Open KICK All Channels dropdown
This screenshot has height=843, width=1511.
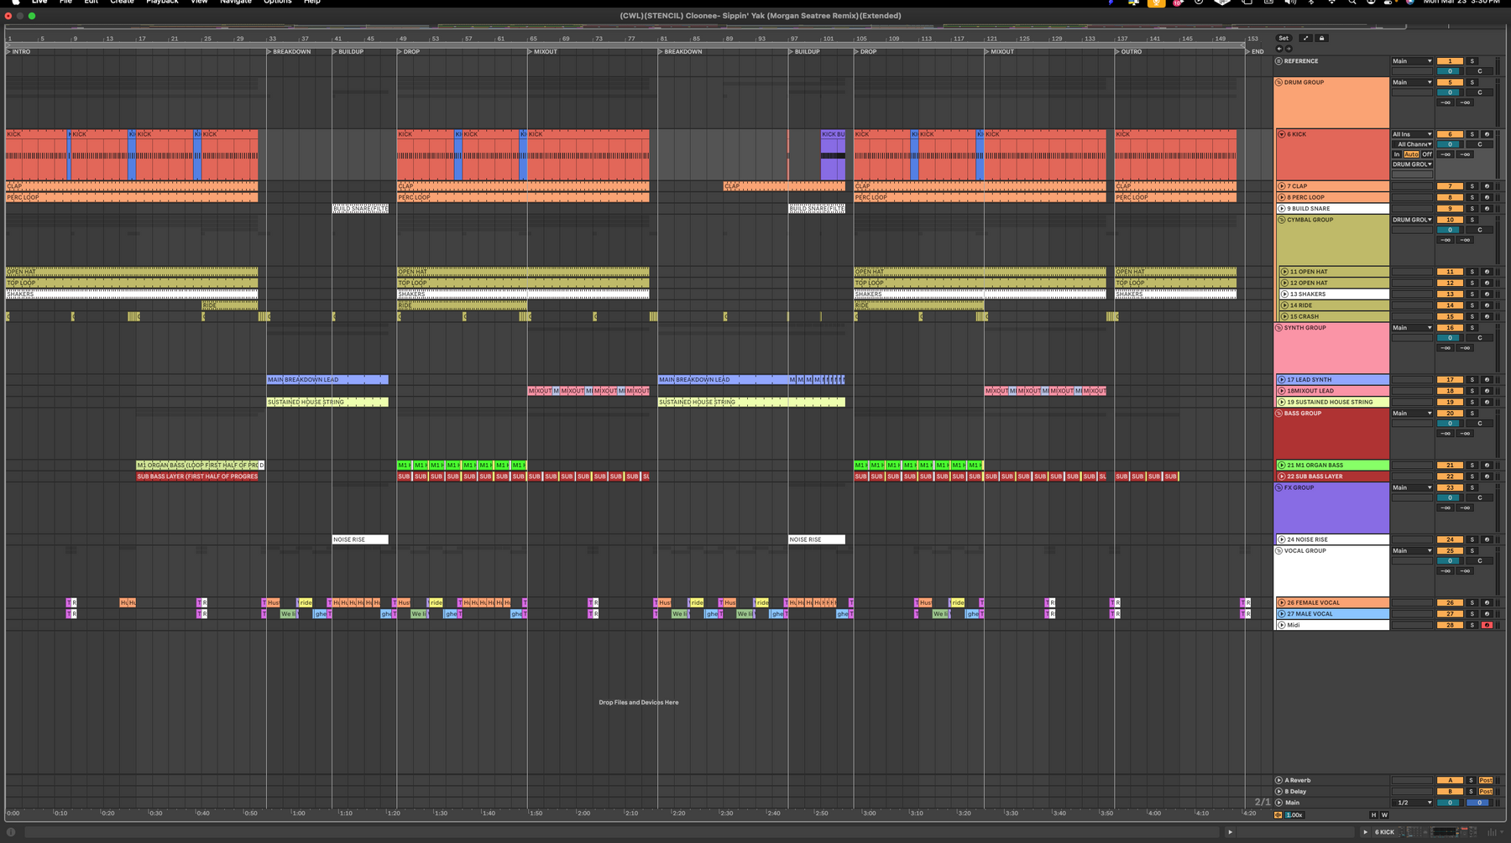(1414, 144)
